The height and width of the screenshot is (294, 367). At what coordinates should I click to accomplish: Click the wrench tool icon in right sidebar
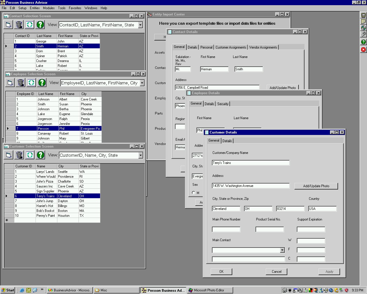pos(363,34)
